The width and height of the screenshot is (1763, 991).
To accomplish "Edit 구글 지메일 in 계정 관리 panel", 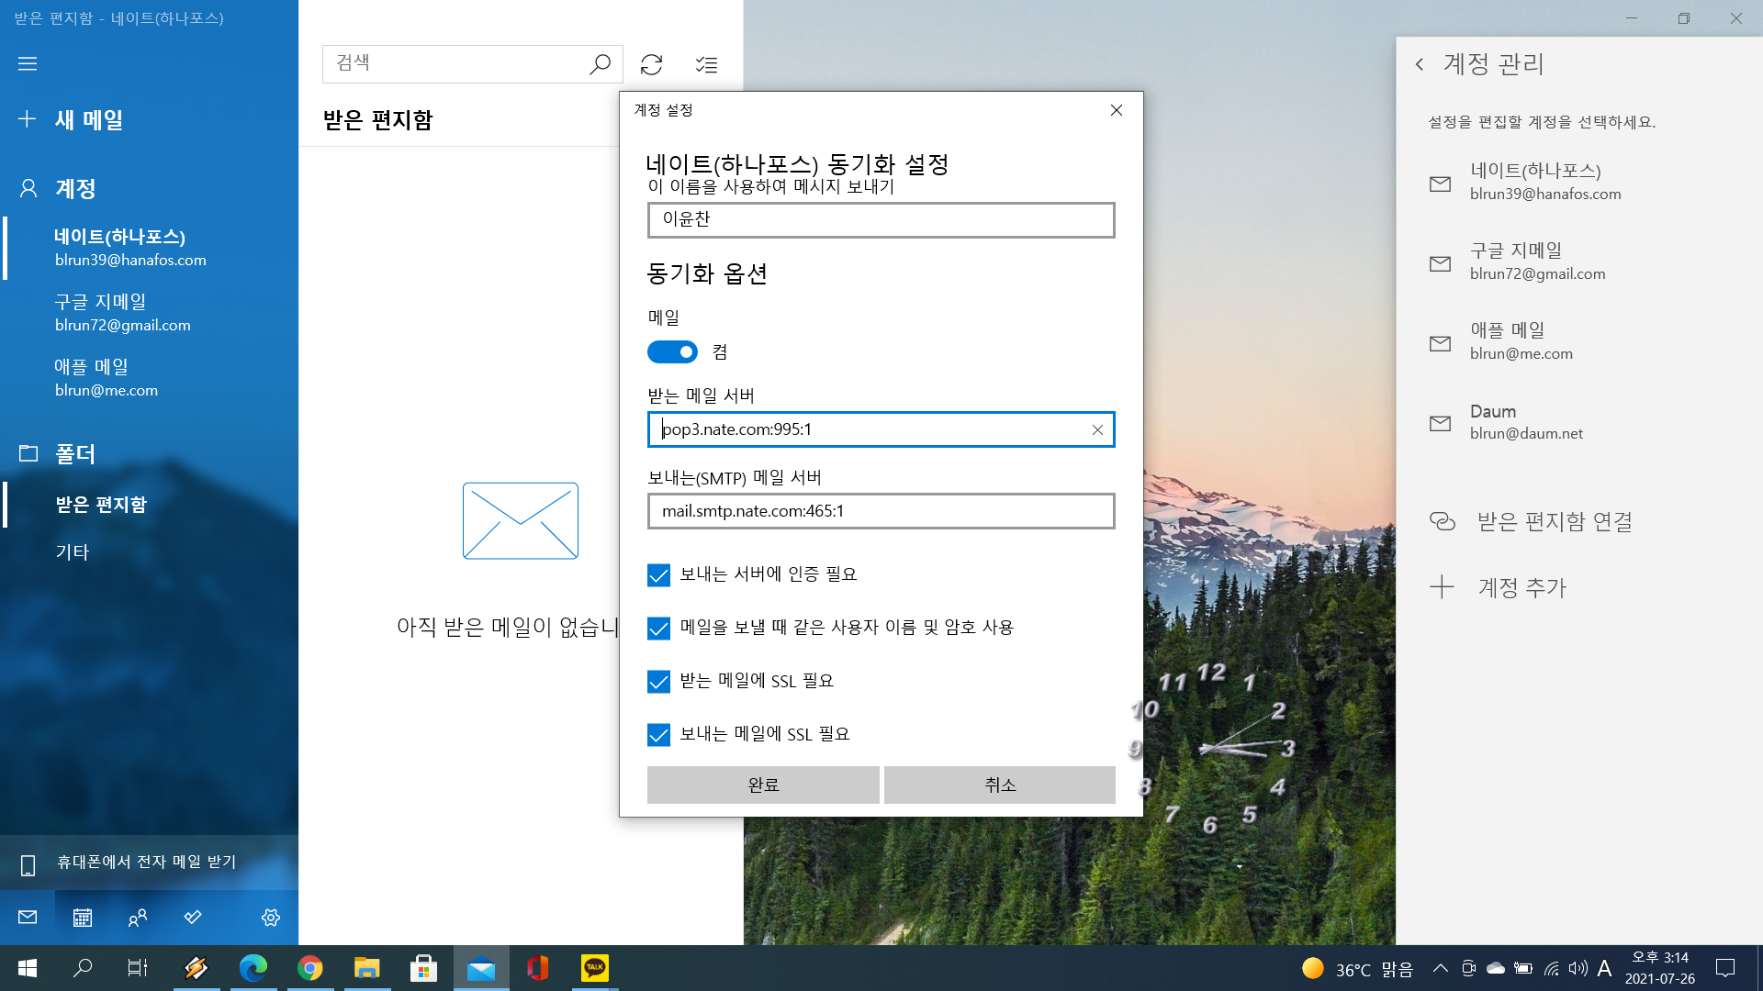I will point(1579,262).
